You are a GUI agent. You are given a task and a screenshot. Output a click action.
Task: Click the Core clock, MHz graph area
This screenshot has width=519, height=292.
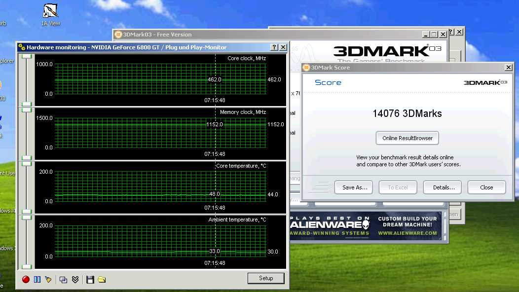click(160, 79)
